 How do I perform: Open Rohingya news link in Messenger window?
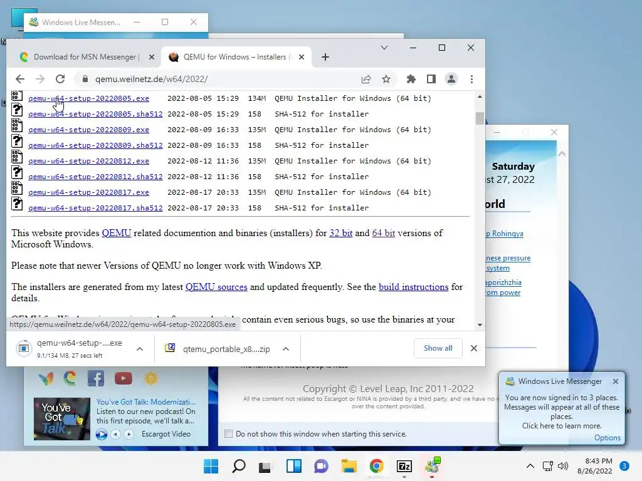pyautogui.click(x=505, y=234)
